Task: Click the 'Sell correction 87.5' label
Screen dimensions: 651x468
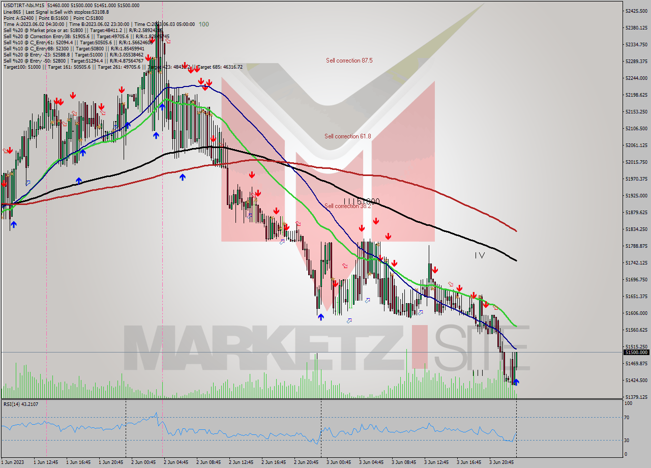Action: click(x=349, y=60)
